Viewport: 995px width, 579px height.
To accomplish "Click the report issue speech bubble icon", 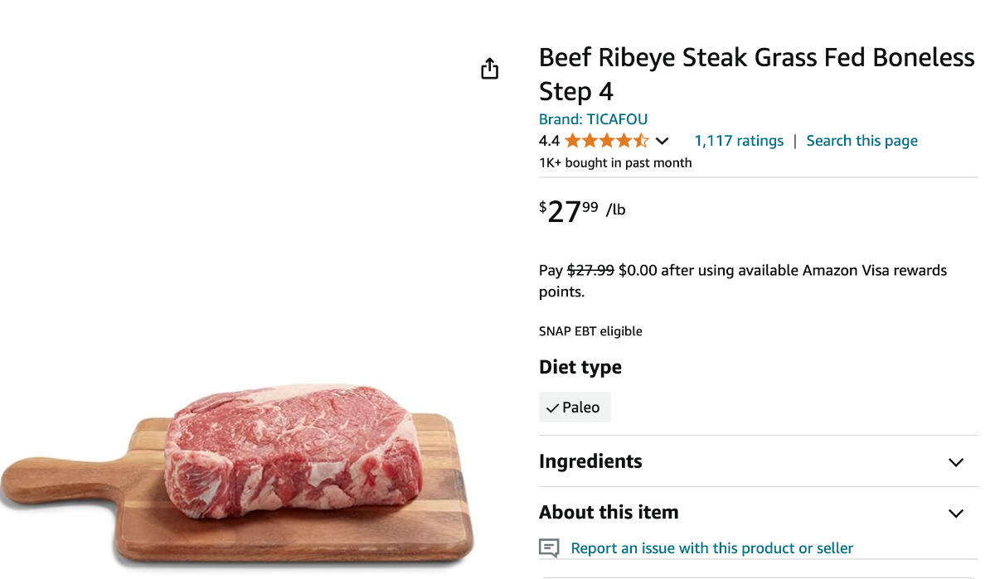I will point(549,548).
